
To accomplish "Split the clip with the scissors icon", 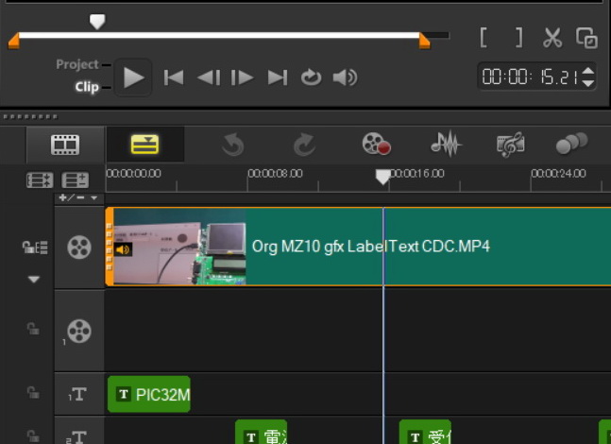I will [552, 38].
